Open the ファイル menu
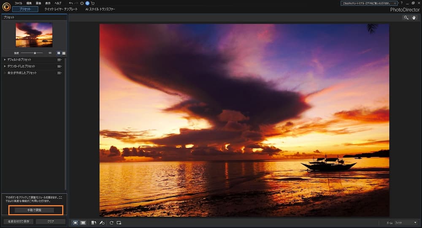Screen dimensions: 422x228 tap(18, 3)
